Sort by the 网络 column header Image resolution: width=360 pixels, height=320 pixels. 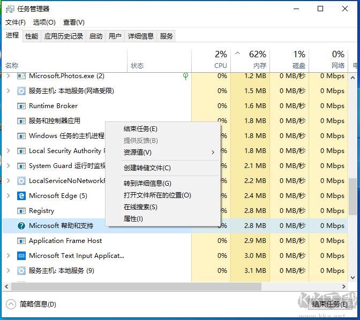pos(328,60)
